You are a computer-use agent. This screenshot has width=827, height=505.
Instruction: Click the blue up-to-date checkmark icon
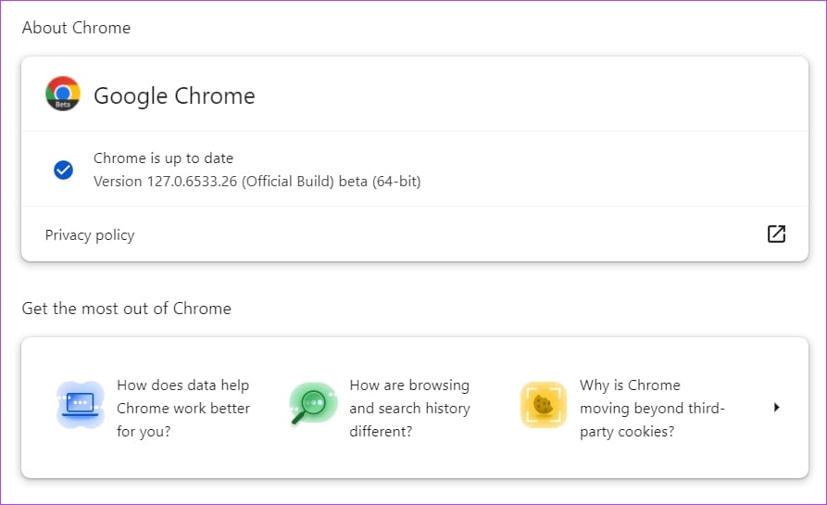[63, 170]
